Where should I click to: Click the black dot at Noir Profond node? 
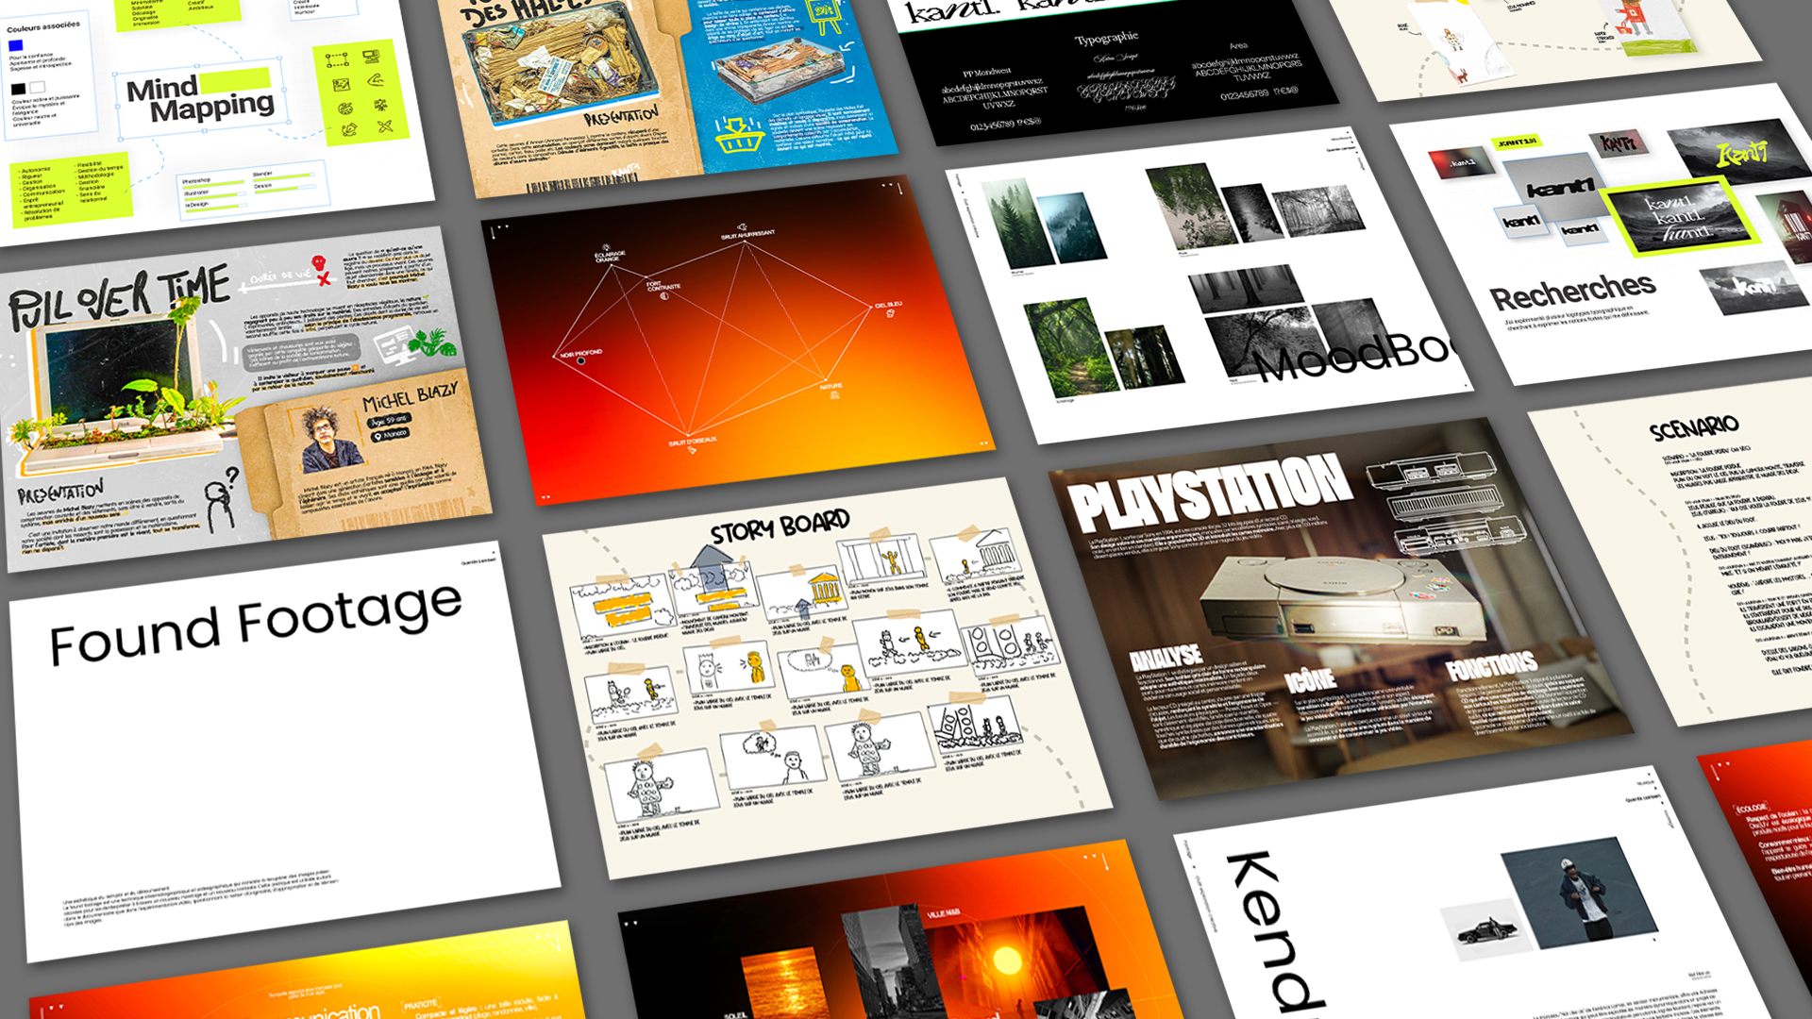[x=581, y=360]
